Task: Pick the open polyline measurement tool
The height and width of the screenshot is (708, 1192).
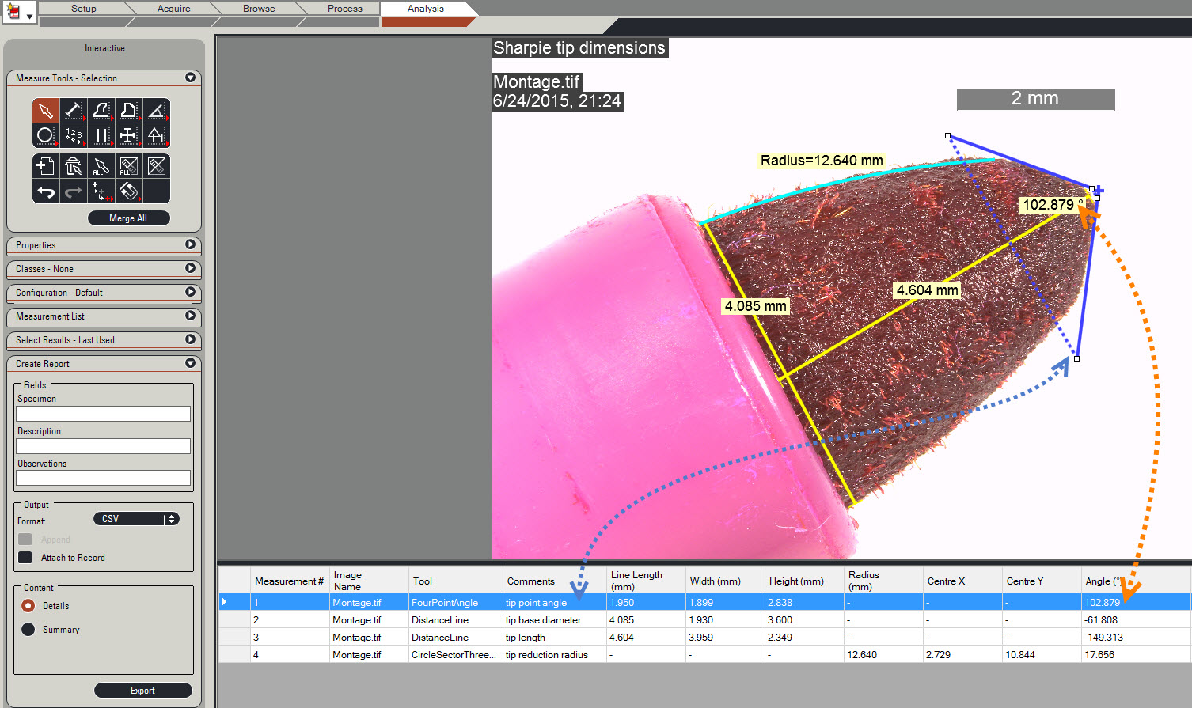Action: click(101, 111)
